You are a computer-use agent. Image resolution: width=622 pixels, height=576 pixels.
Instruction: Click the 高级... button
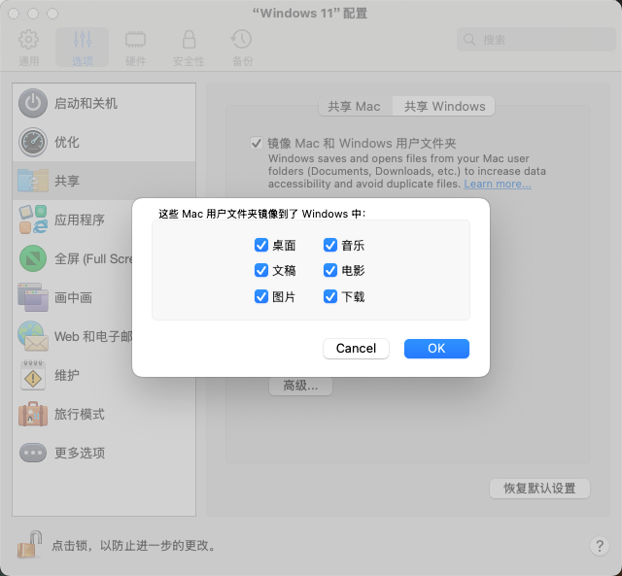300,386
